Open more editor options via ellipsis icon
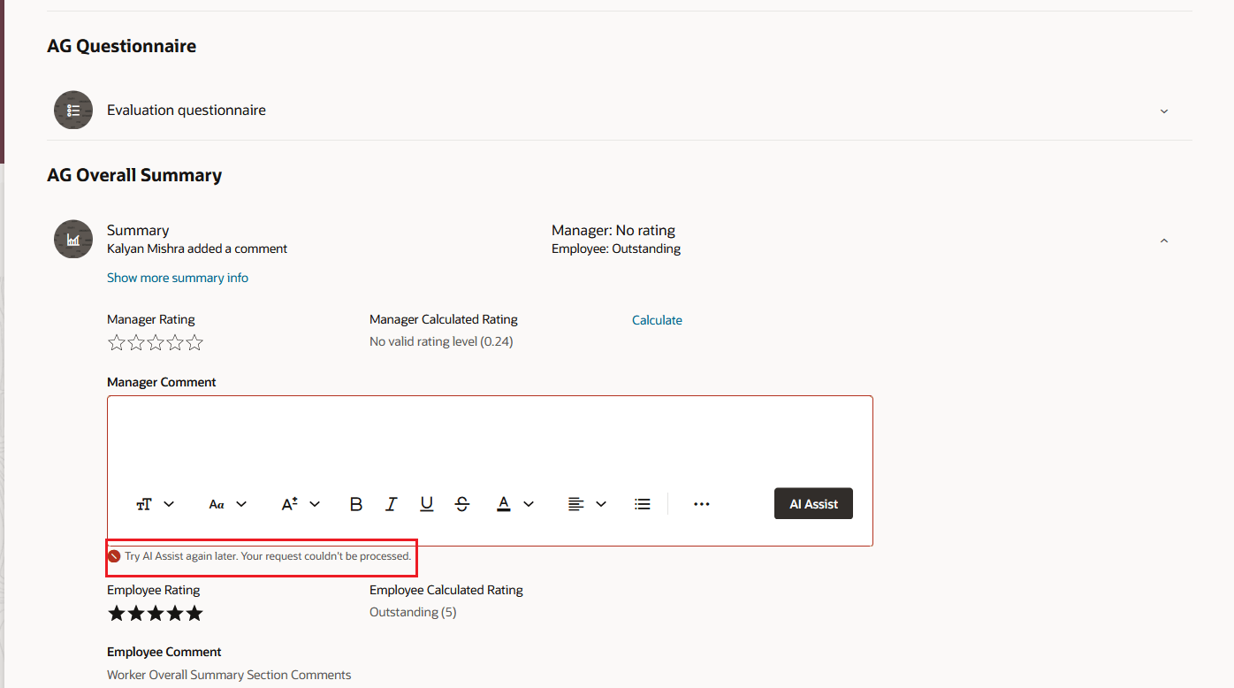This screenshot has width=1234, height=688. coord(701,503)
